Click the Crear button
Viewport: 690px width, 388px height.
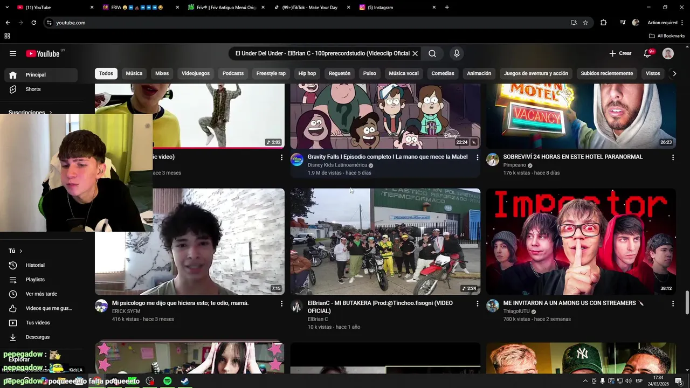coord(620,53)
